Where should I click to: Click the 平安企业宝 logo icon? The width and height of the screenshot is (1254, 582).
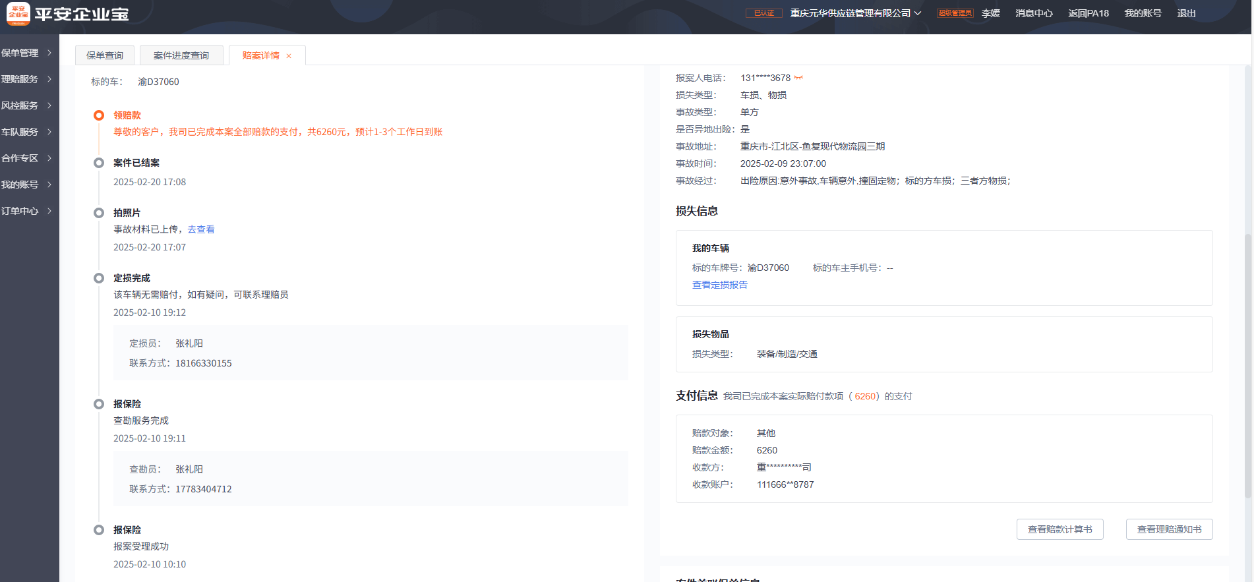[18, 13]
